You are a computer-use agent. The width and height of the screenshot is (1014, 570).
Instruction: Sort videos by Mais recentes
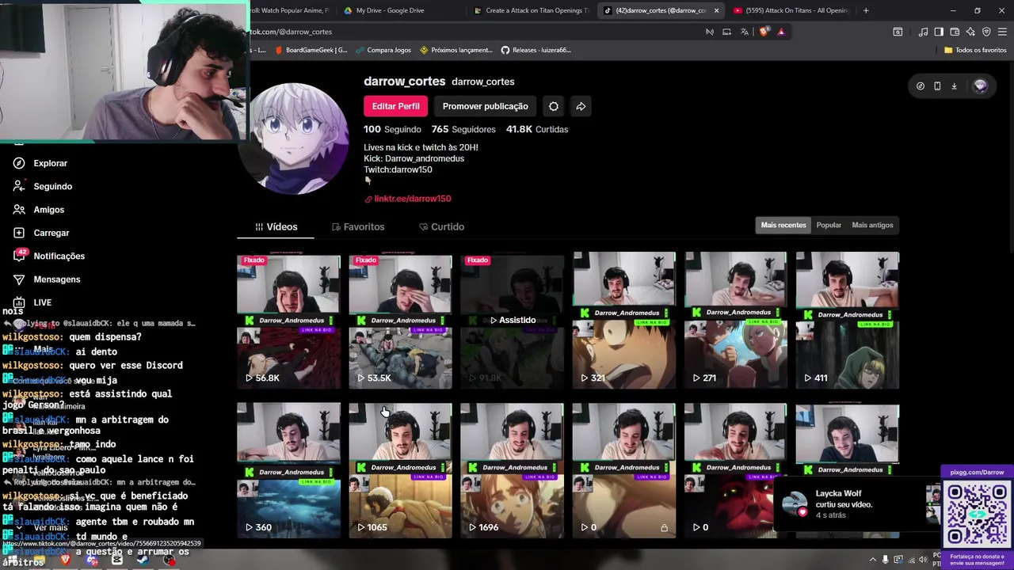tap(783, 225)
